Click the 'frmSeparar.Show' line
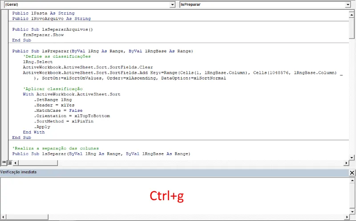This screenshot has width=356, height=221. pyautogui.click(x=43, y=35)
